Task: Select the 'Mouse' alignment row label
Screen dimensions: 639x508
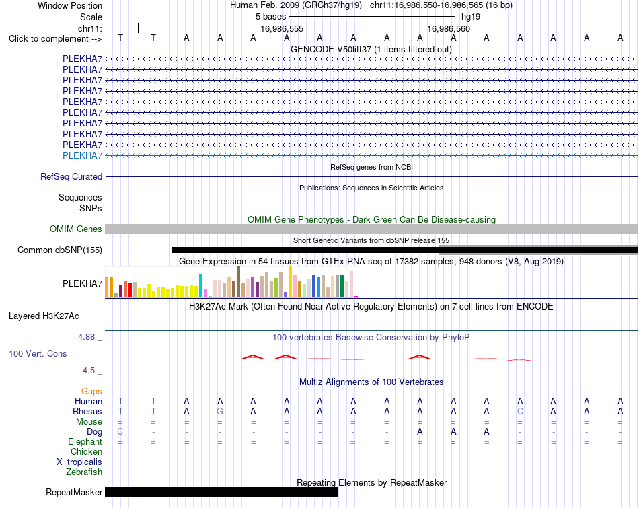Action: coord(89,422)
